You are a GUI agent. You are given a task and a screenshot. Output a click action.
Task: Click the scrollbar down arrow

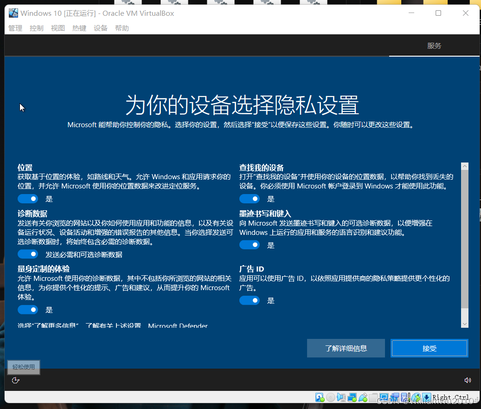465,324
